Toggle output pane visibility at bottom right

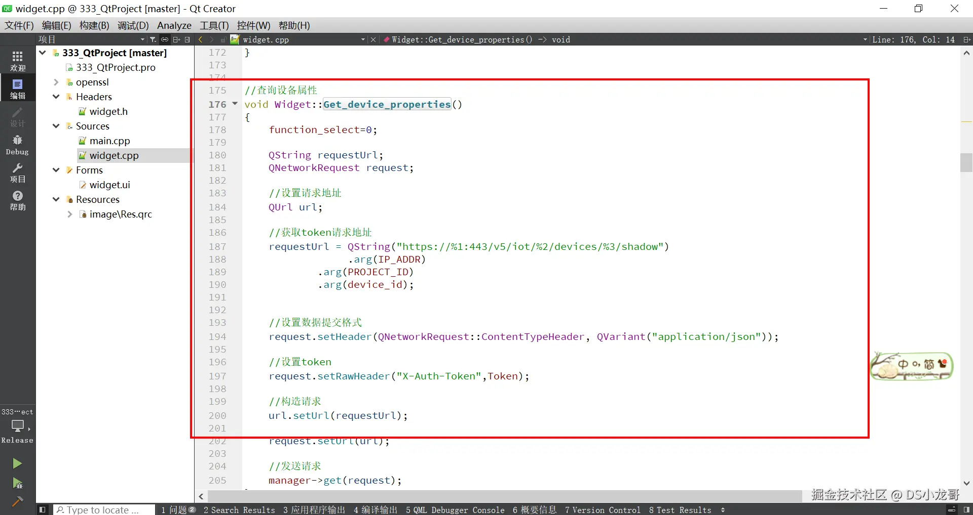pyautogui.click(x=952, y=509)
